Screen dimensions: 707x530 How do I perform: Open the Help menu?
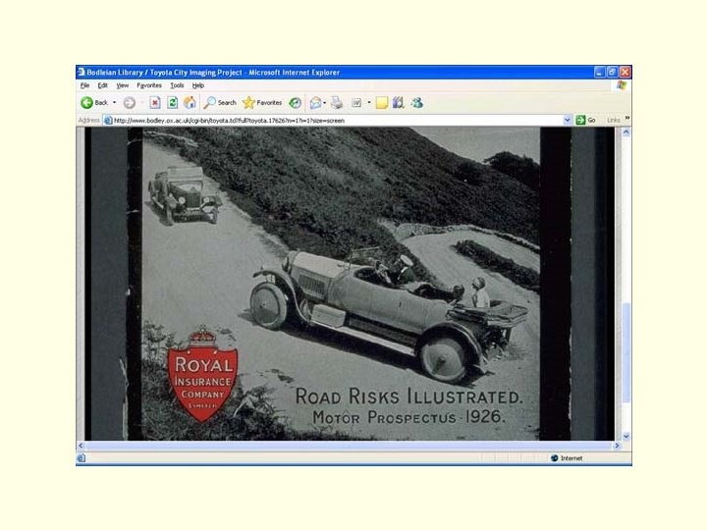click(198, 85)
